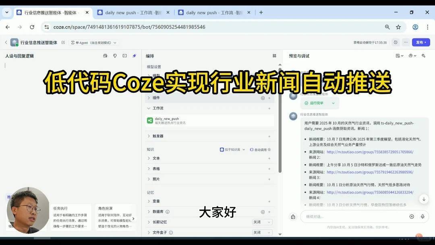Click the microphone icon in the chat input
The width and height of the screenshot is (435, 245).
[423, 216]
